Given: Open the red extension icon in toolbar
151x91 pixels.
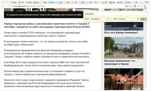Looking at the screenshot, I should point(135,6).
